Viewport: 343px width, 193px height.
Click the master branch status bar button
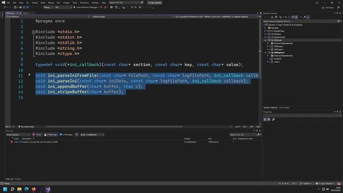click(x=305, y=183)
